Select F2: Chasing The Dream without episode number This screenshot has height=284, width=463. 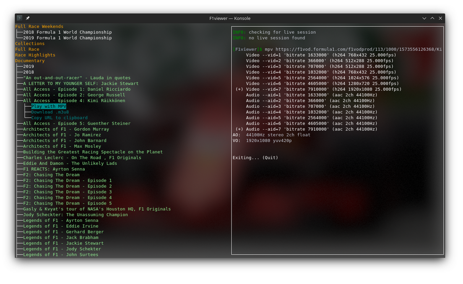tap(52, 175)
